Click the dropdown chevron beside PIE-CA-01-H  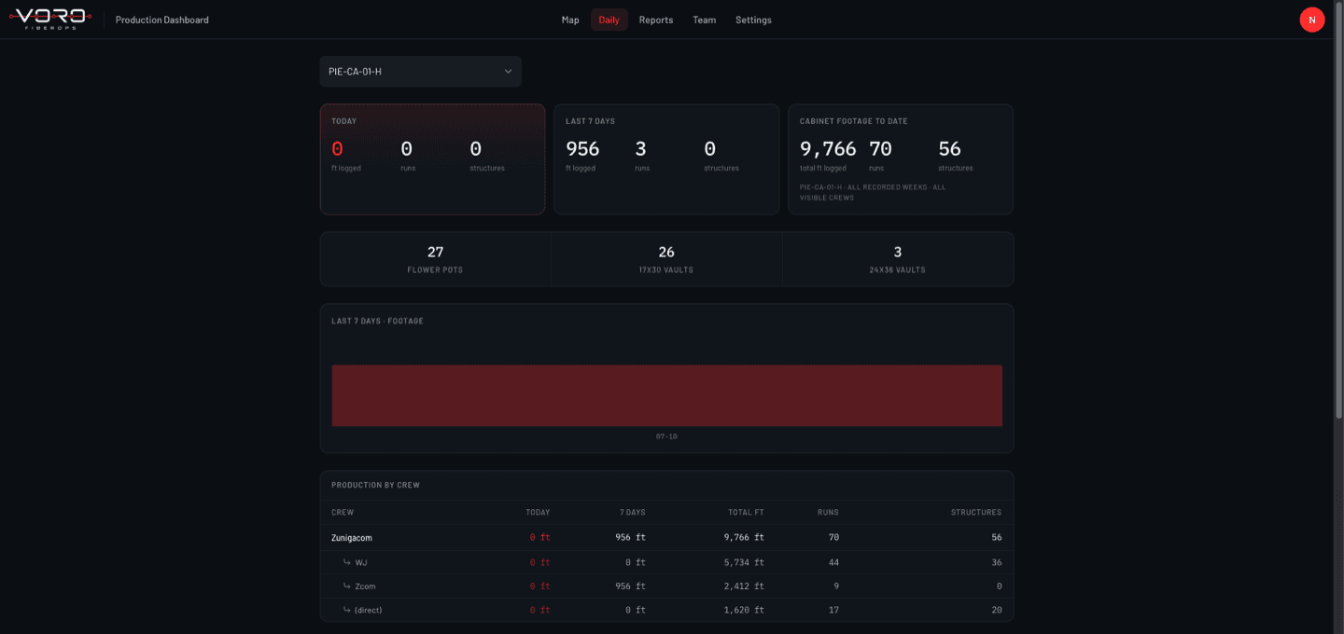(508, 72)
